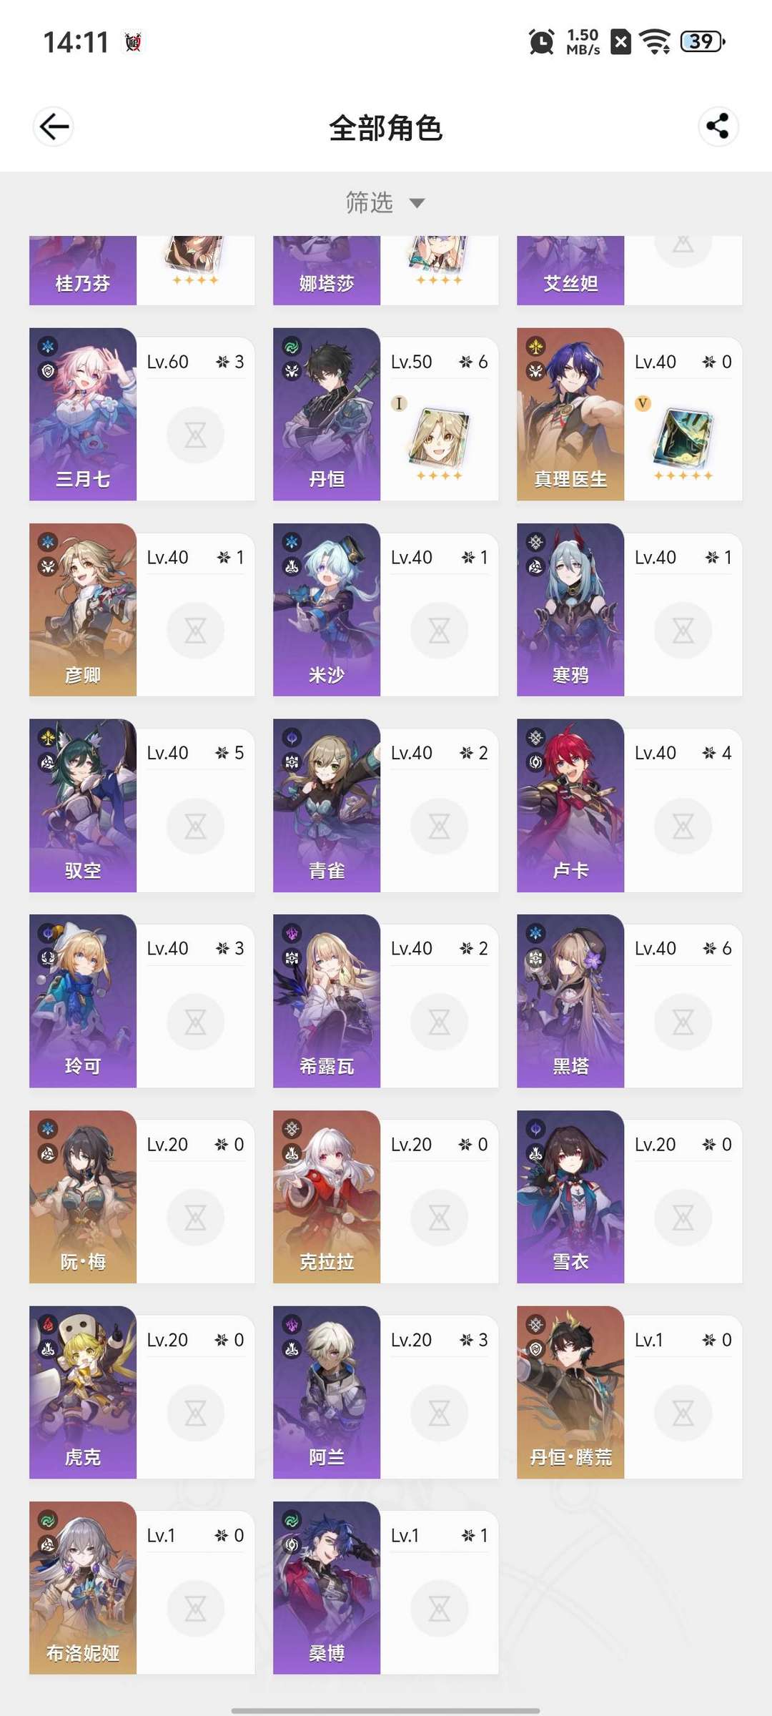772x1716 pixels.
Task: Select the 青雀 character portrait
Action: [327, 806]
